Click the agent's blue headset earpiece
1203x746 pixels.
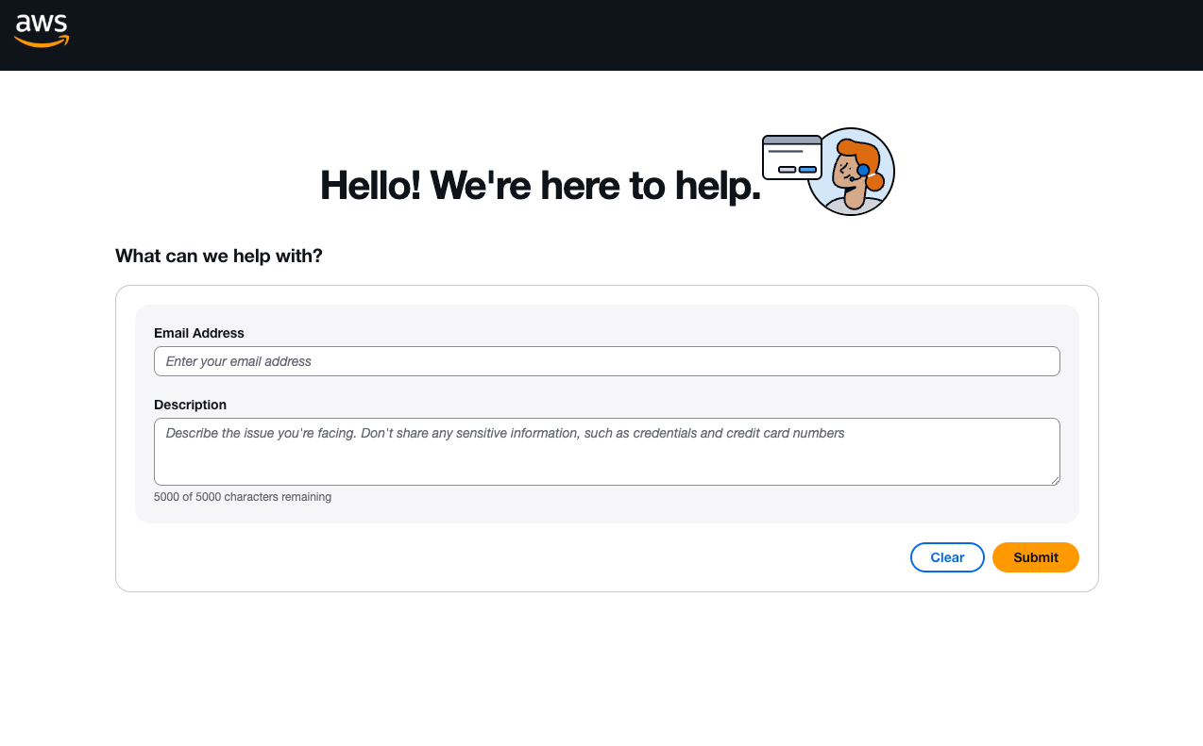(x=863, y=170)
